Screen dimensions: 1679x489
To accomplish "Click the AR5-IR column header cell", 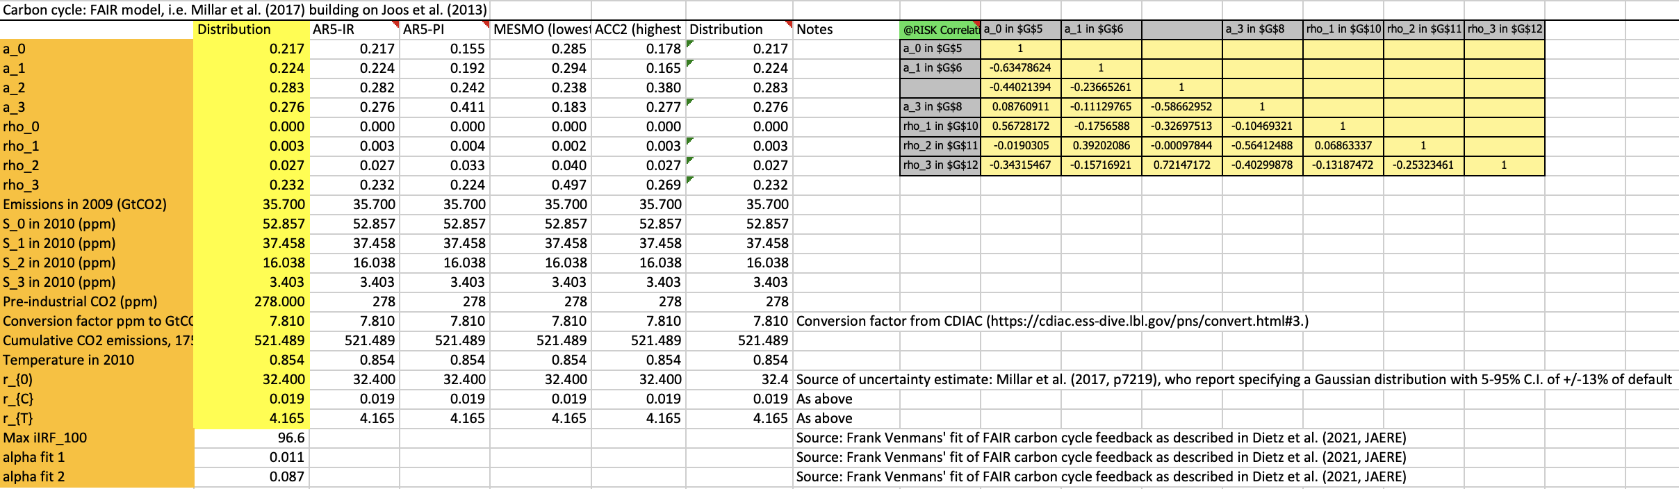I will point(334,29).
